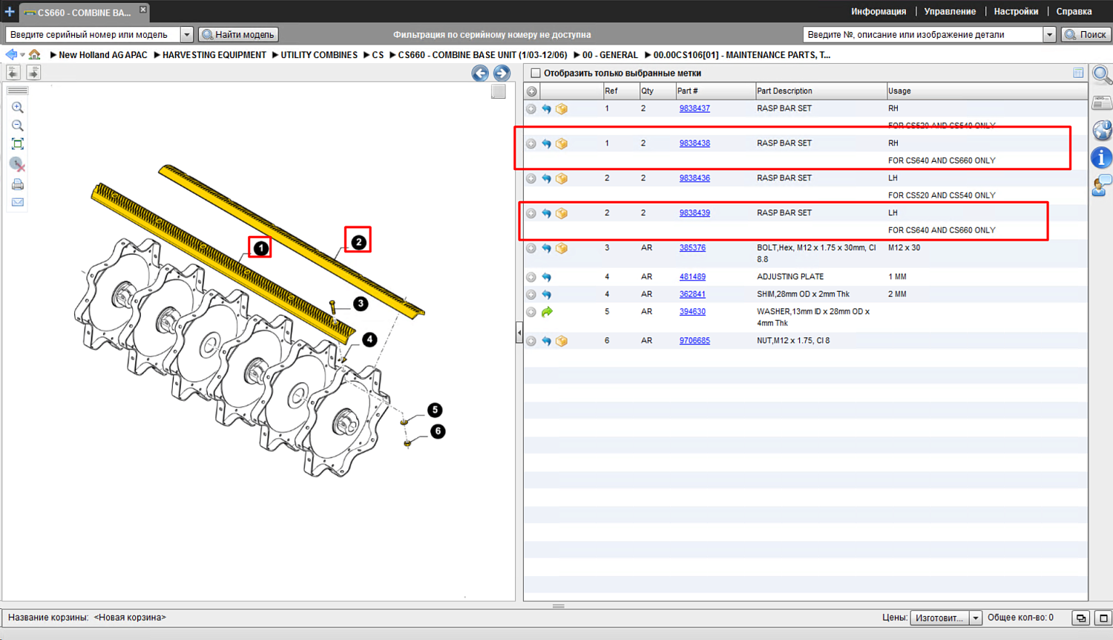Add new tab with plus icon
This screenshot has width=1113, height=640.
10,12
